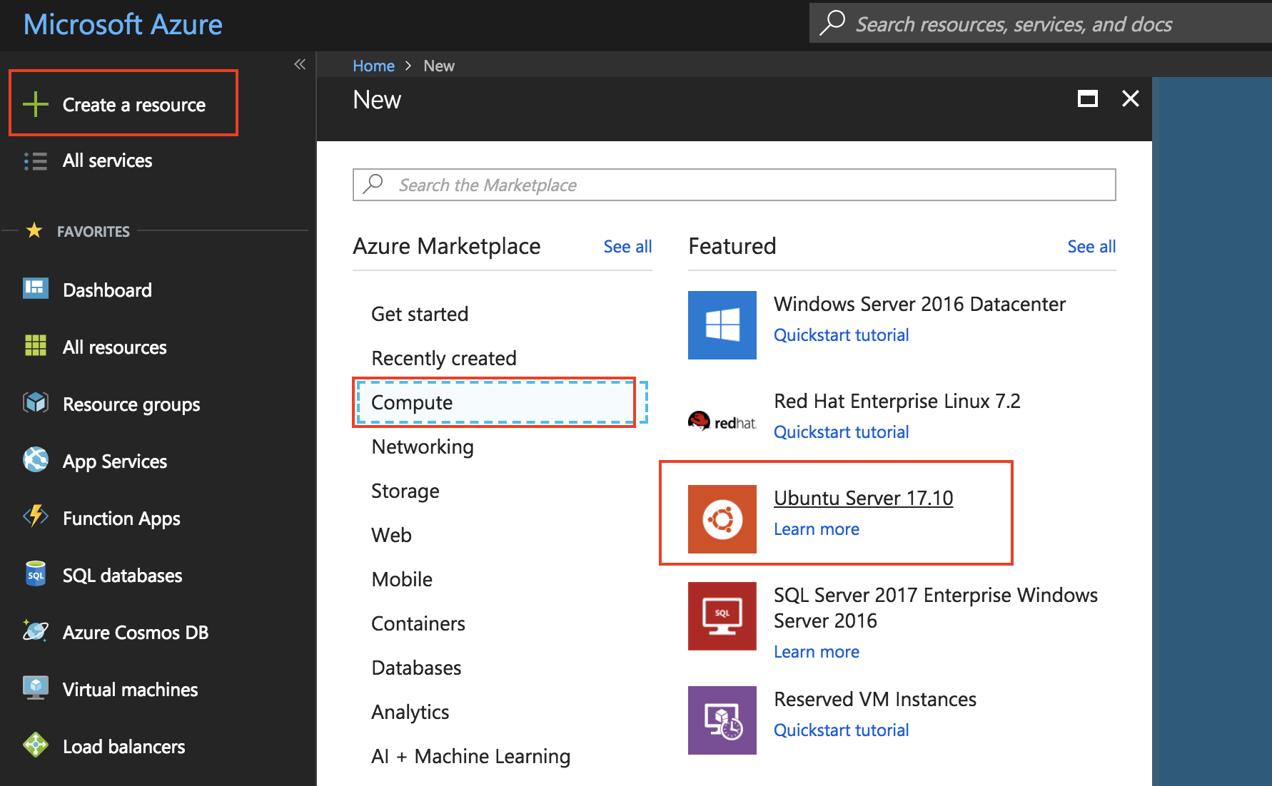Open Load balancers label
The image size is (1272, 786).
click(123, 747)
